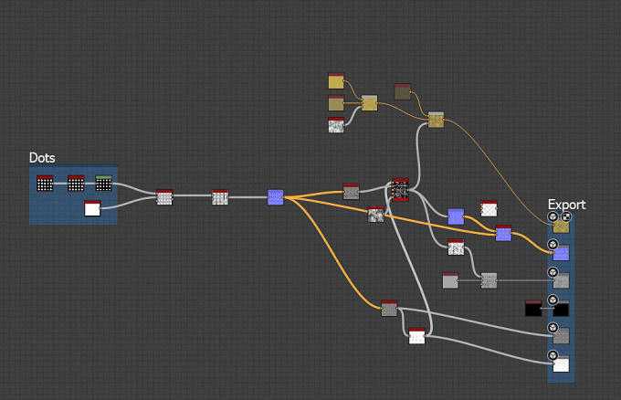Click 3D view badge on purple normal output
This screenshot has width=621, height=400.
(x=553, y=245)
